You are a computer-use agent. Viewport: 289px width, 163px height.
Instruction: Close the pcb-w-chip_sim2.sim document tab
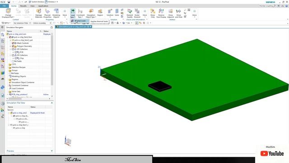pos(90,27)
